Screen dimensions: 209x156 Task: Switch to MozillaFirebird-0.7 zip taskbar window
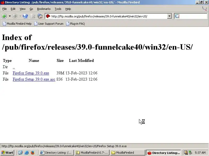(92, 153)
